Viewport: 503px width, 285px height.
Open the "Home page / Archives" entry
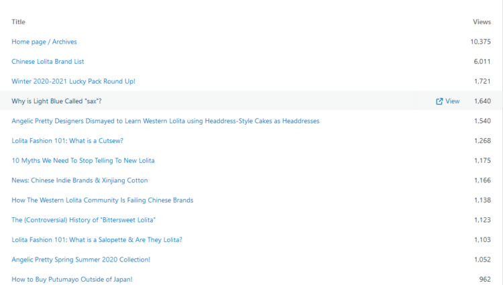(44, 42)
